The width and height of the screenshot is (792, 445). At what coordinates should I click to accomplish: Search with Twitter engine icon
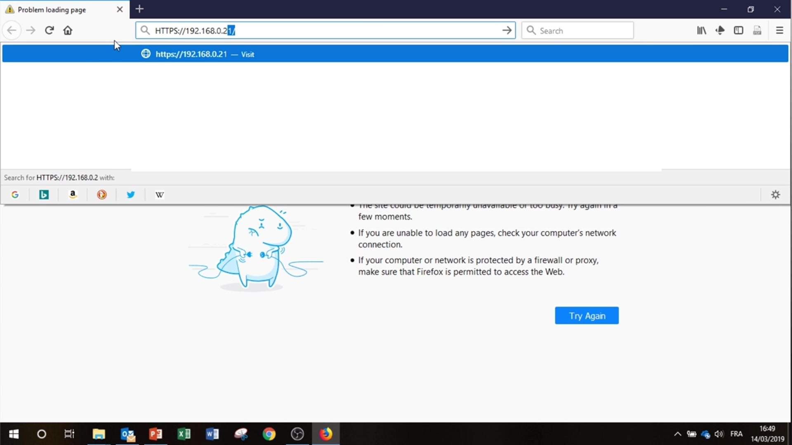point(130,194)
